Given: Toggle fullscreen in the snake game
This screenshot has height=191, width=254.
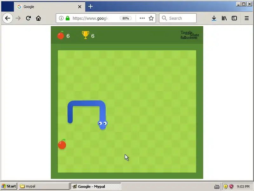Looking at the screenshot, I should [186, 35].
